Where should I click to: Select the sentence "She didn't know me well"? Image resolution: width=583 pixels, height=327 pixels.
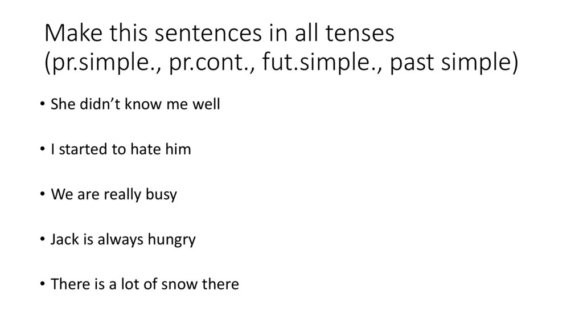(x=135, y=105)
